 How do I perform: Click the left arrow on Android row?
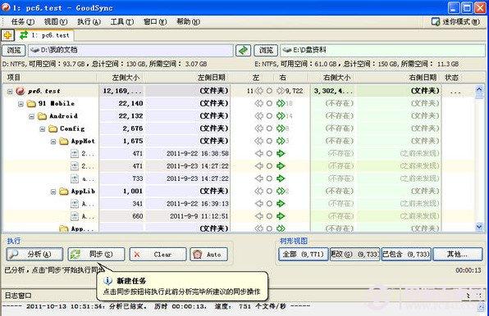pyautogui.click(x=258, y=116)
